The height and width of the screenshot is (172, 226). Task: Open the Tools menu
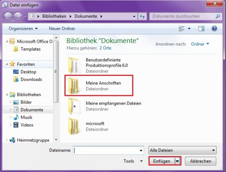133,161
